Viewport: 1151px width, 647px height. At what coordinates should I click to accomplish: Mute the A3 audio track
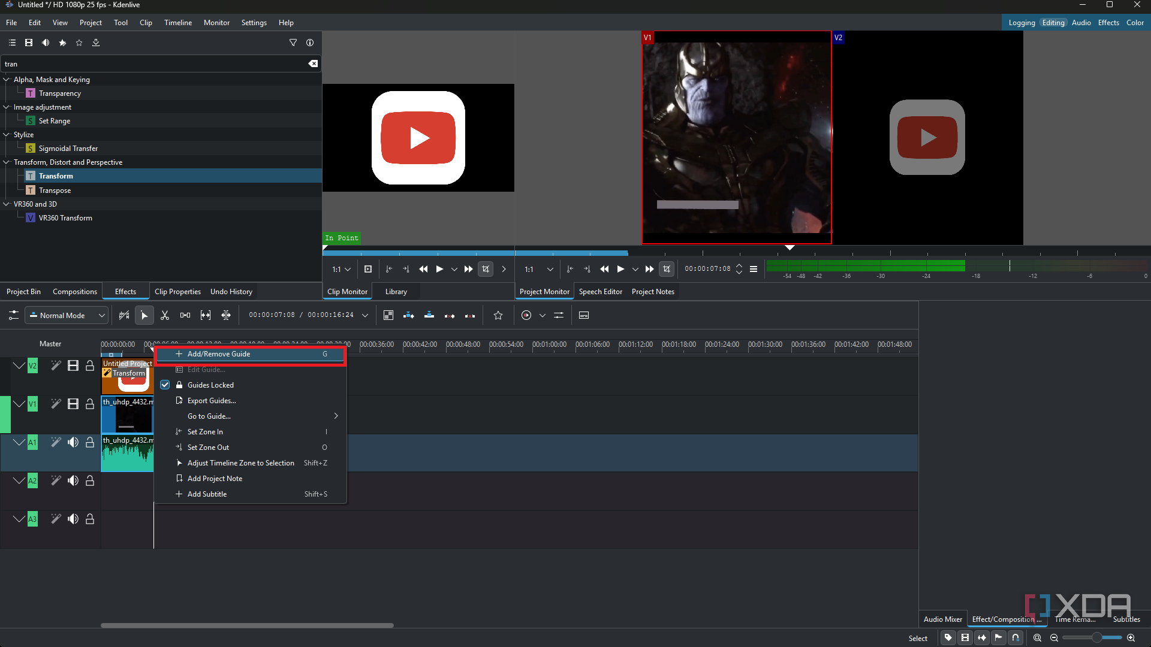(73, 519)
